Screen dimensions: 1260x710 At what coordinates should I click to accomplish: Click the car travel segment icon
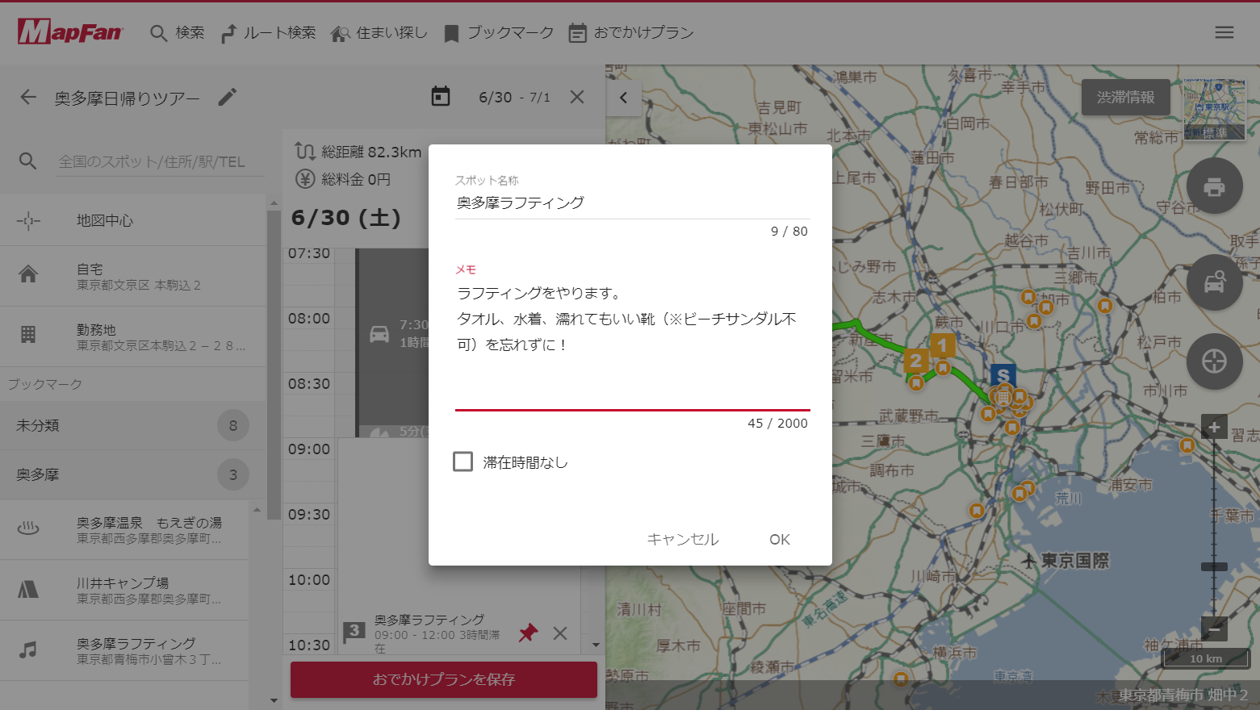[379, 334]
